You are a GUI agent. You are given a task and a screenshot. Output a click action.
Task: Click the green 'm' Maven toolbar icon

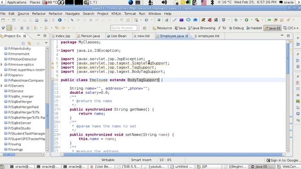tap(269, 20)
